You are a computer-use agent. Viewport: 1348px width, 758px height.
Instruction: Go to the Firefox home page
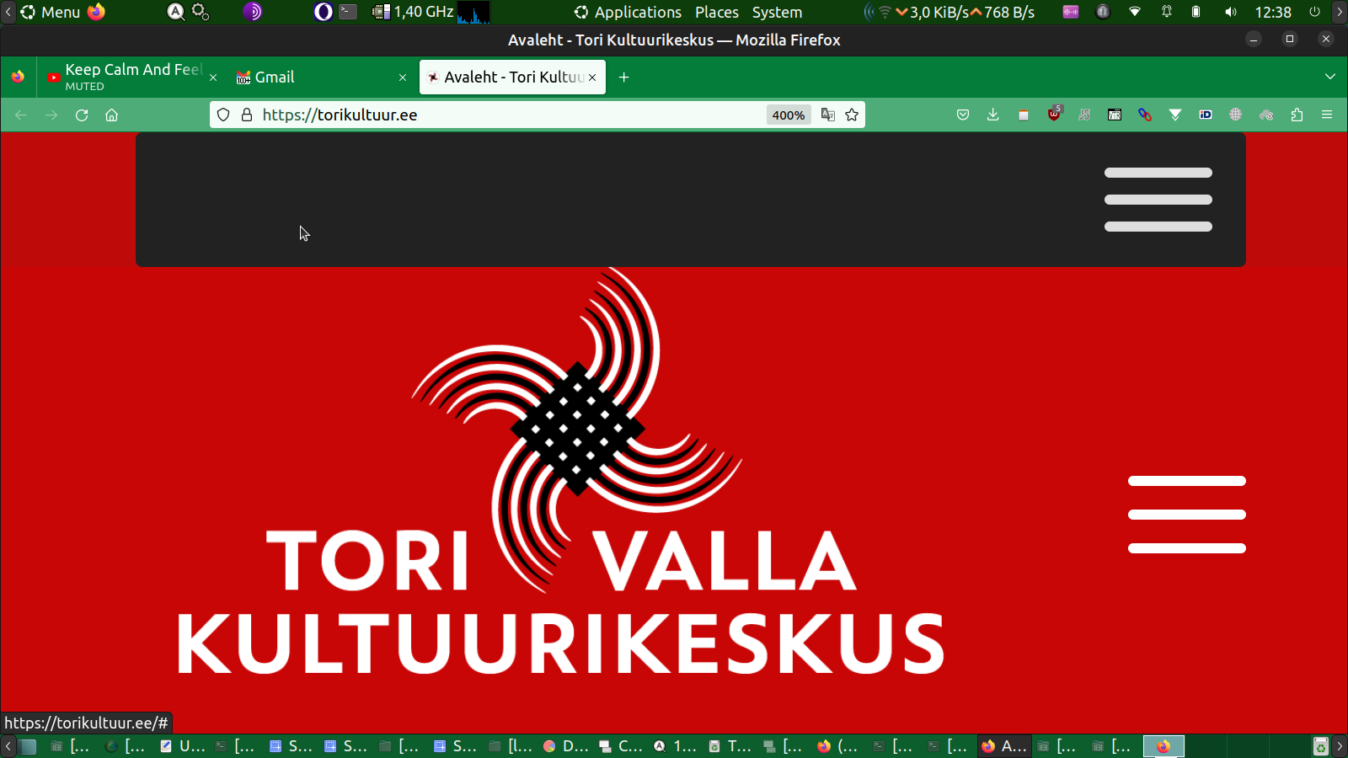(x=112, y=115)
